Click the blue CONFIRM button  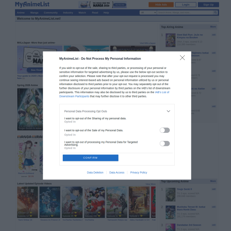pyautogui.click(x=90, y=158)
